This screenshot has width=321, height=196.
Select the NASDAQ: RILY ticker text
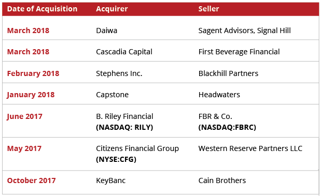click(124, 127)
